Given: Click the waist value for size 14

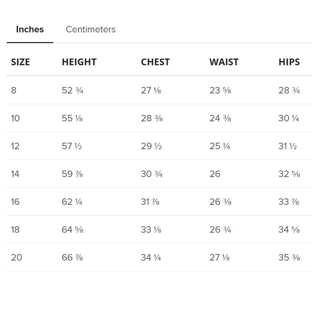Looking at the screenshot, I should 215,174.
